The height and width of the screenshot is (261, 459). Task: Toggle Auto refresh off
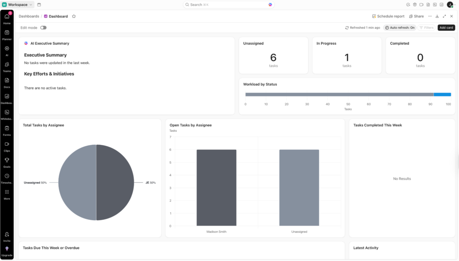400,27
